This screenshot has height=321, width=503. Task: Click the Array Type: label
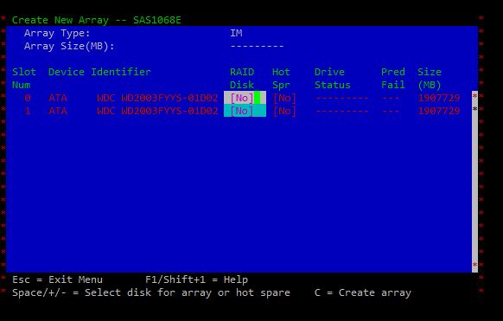pos(57,33)
